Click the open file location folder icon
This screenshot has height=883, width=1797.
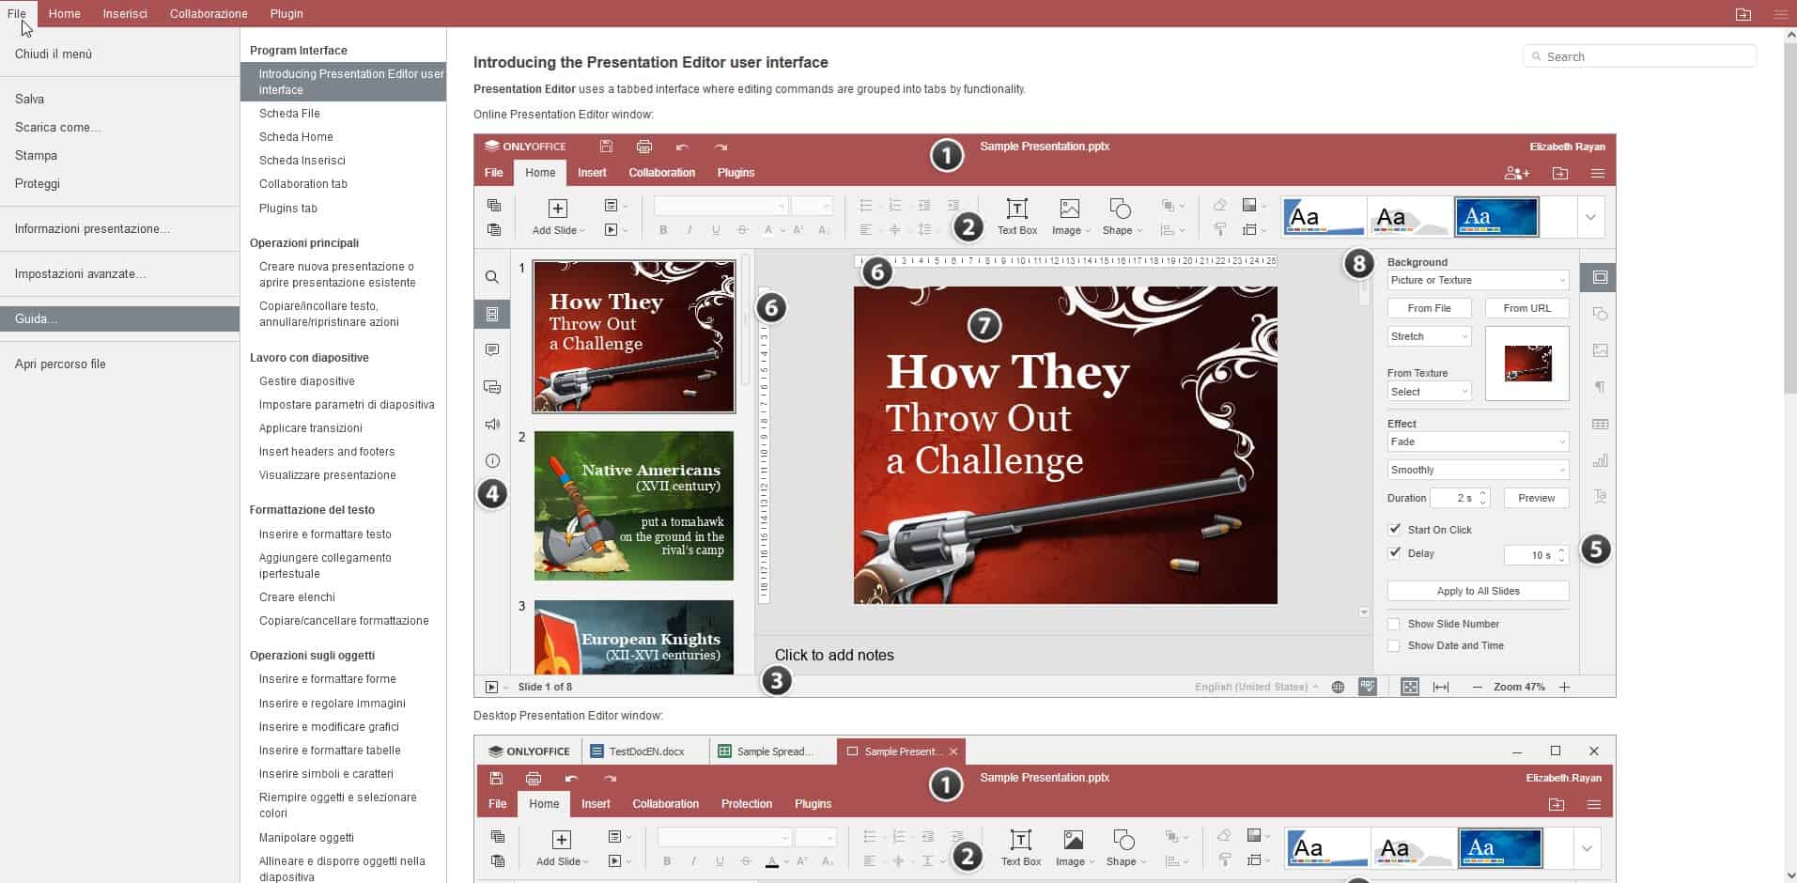[1743, 14]
